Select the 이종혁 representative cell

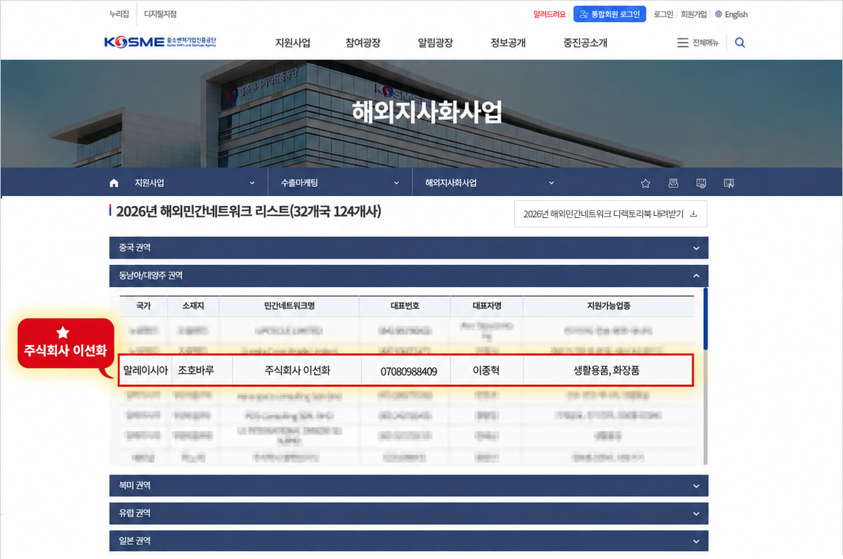coord(486,370)
